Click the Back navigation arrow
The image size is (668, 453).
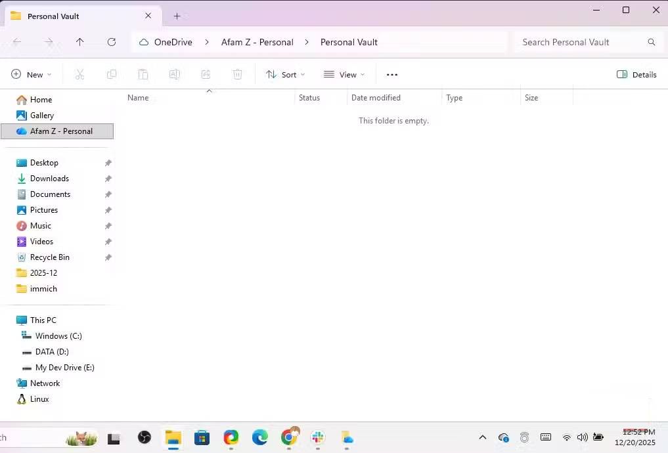coord(17,42)
